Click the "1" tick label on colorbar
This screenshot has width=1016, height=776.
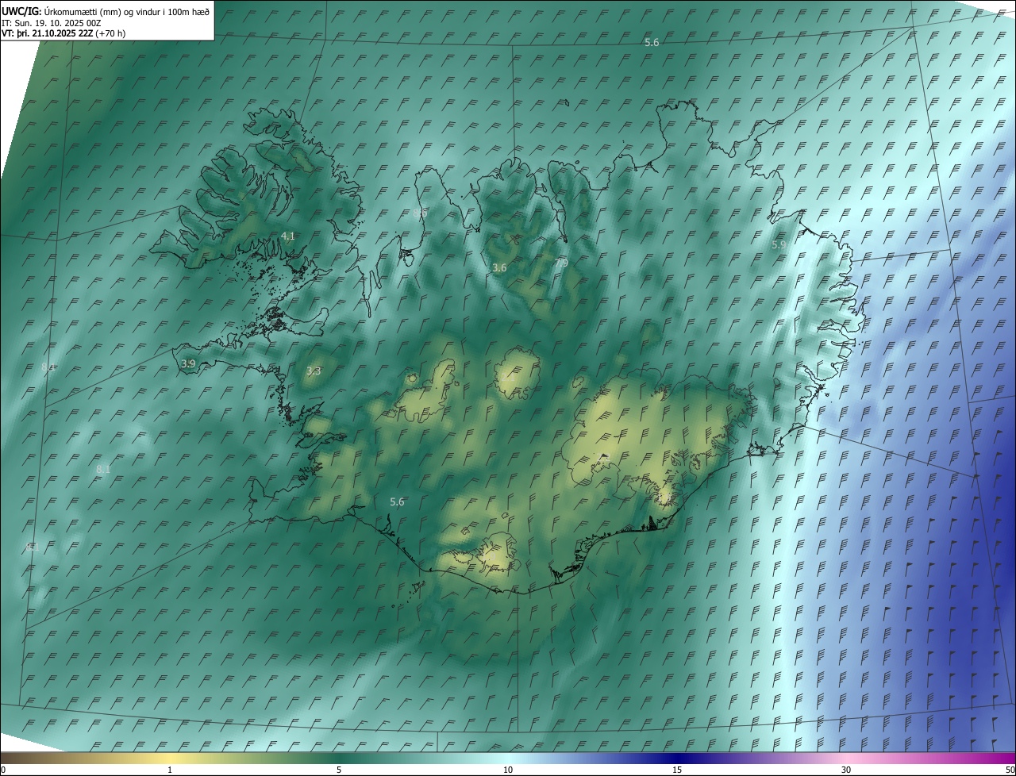(170, 770)
